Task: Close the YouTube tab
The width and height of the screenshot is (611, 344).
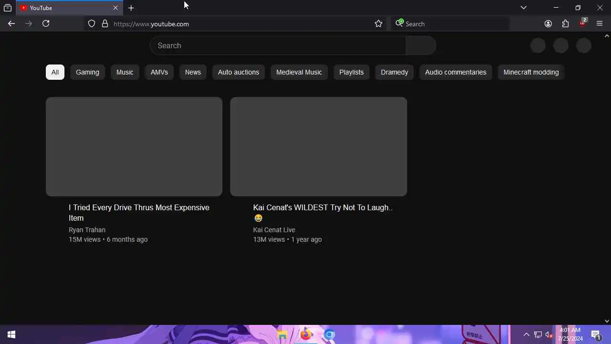Action: (x=116, y=8)
